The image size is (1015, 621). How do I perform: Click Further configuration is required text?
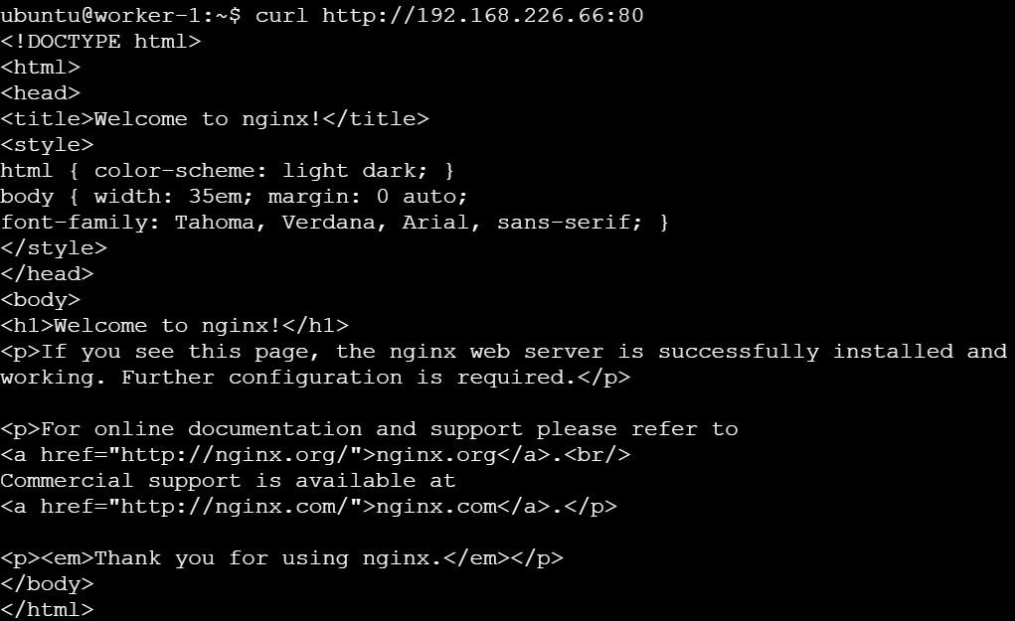tap(347, 378)
